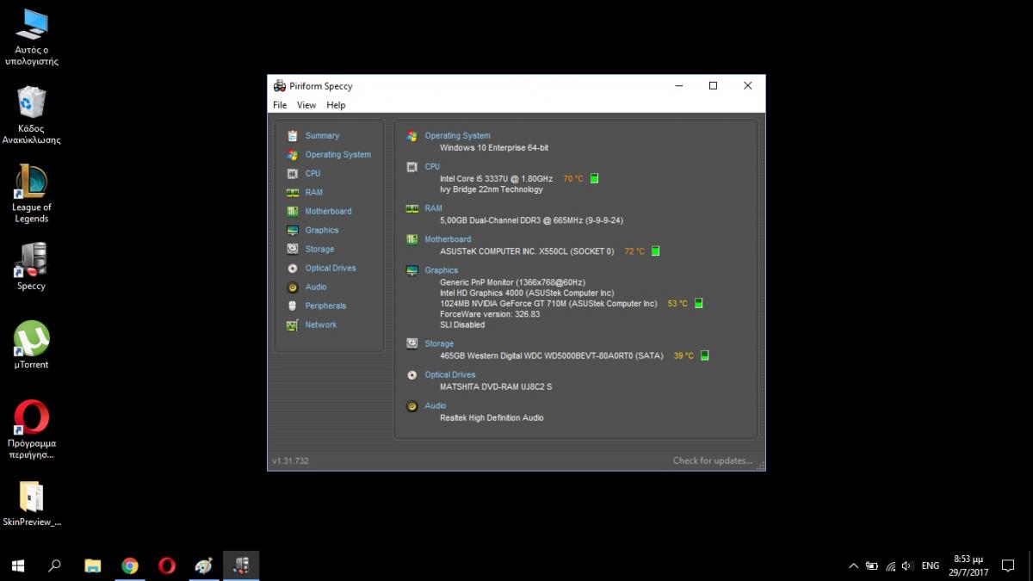Click the version number v1.31.732
This screenshot has width=1033, height=581.
290,460
